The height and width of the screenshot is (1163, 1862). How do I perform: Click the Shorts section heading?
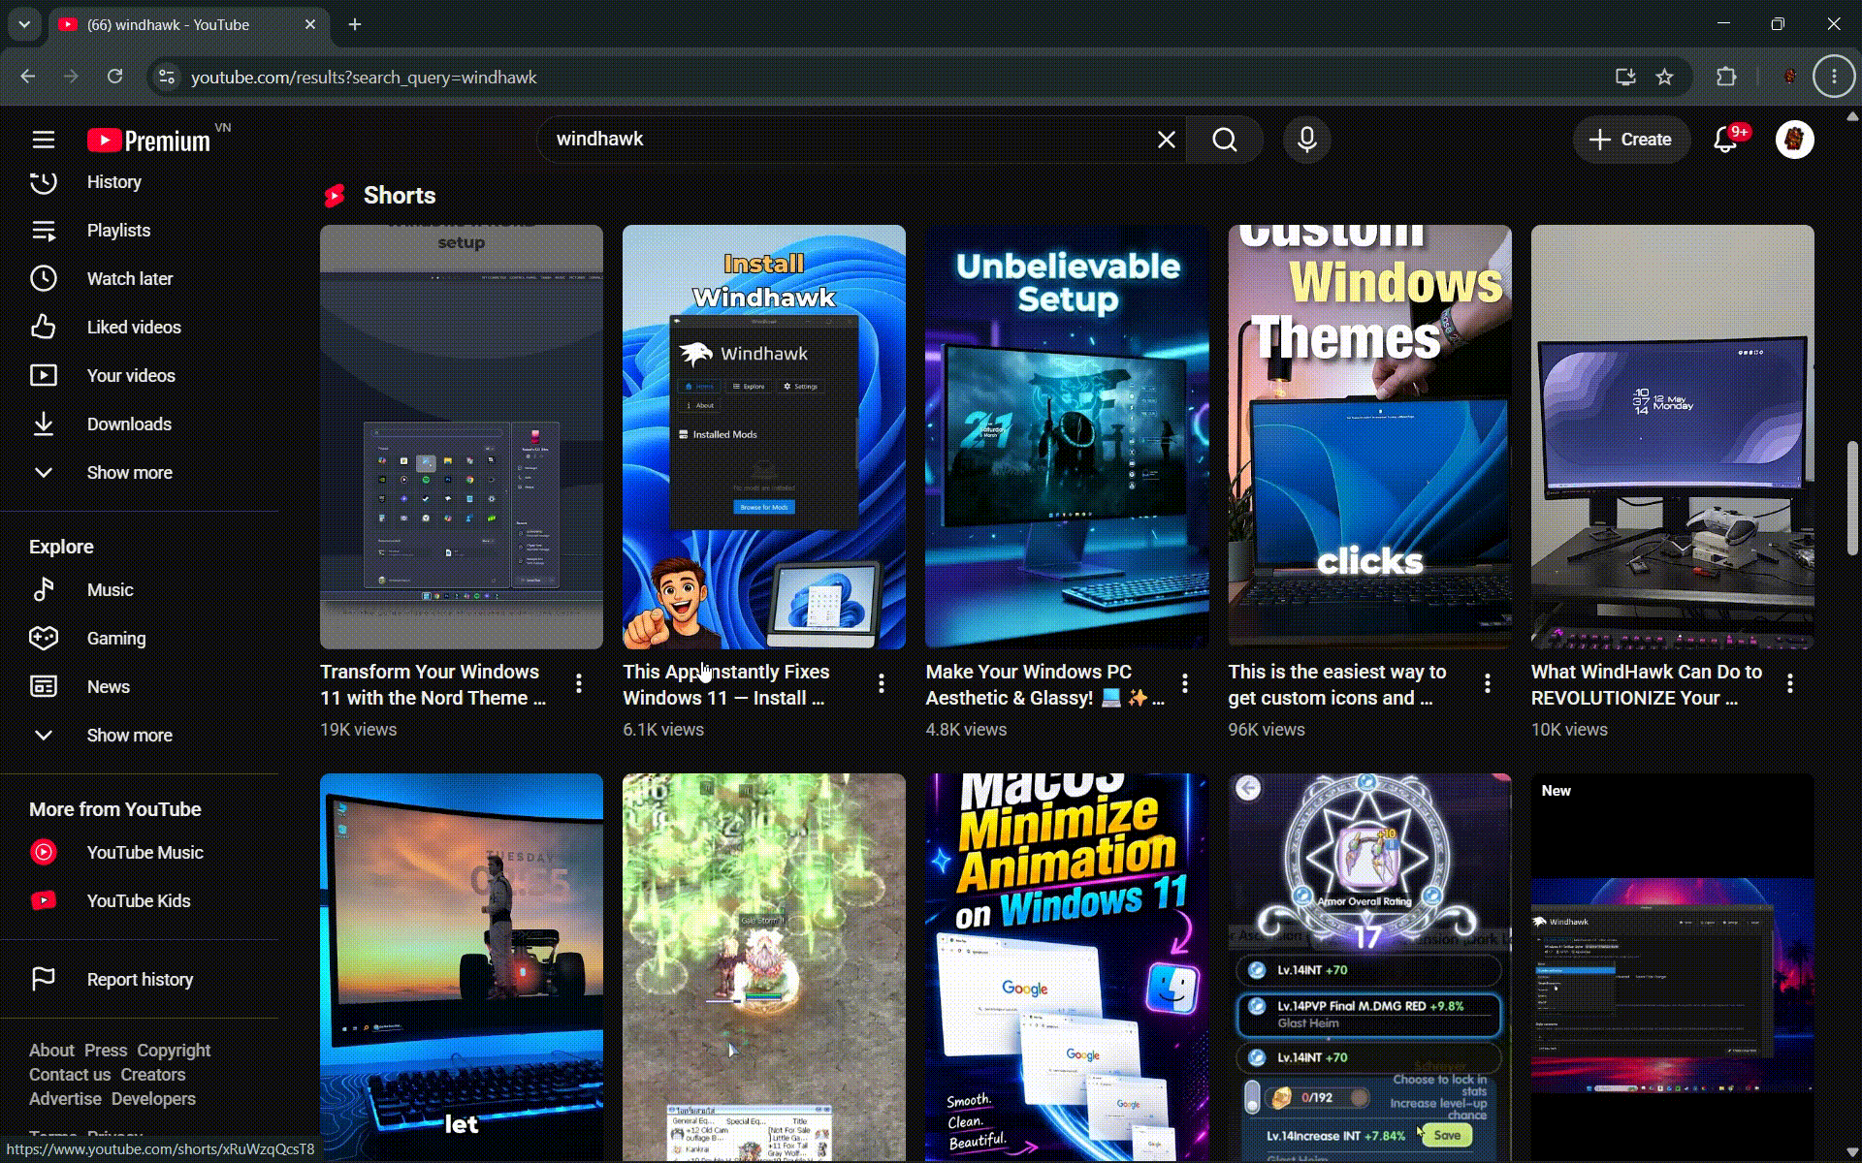coord(400,196)
